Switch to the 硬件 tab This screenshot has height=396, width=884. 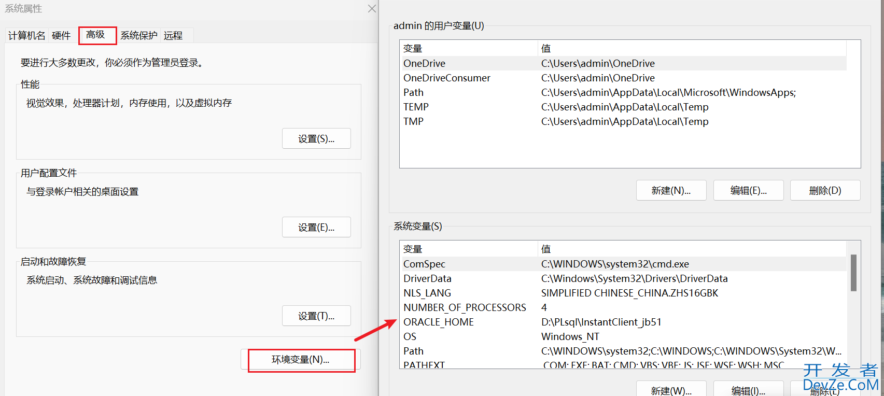[61, 35]
